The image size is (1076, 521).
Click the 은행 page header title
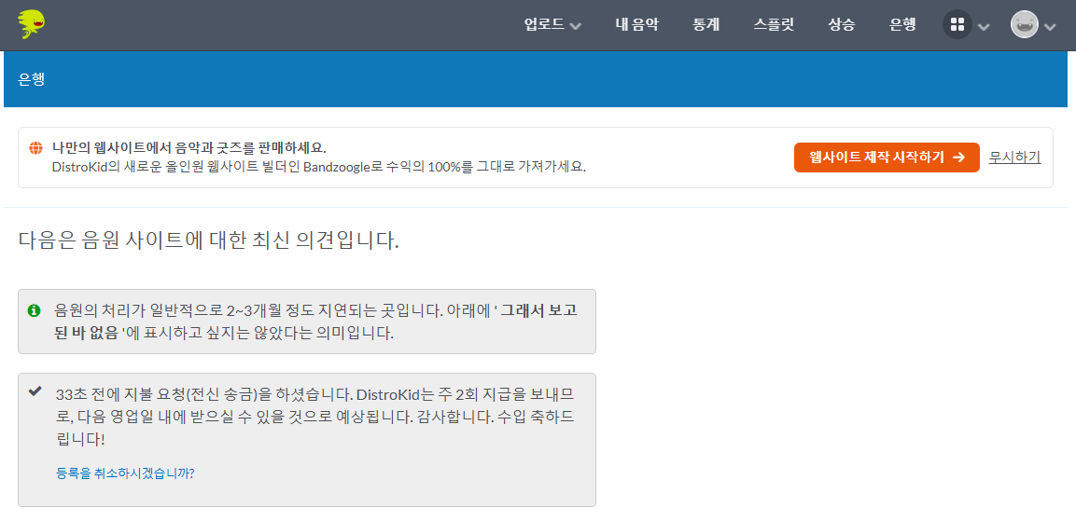pos(32,79)
